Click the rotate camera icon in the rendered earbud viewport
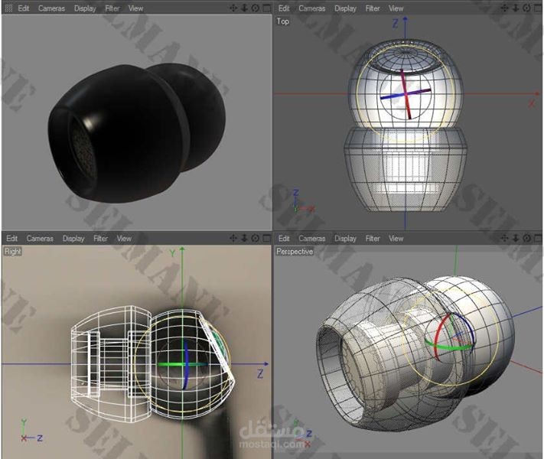Screen dimensions: 544x459 256,8
